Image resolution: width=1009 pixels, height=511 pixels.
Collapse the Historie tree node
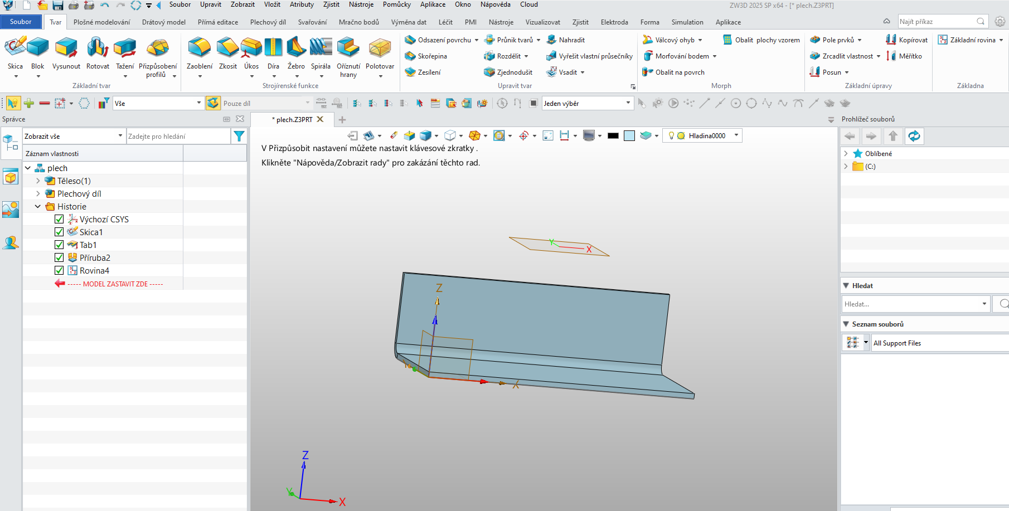(x=38, y=206)
